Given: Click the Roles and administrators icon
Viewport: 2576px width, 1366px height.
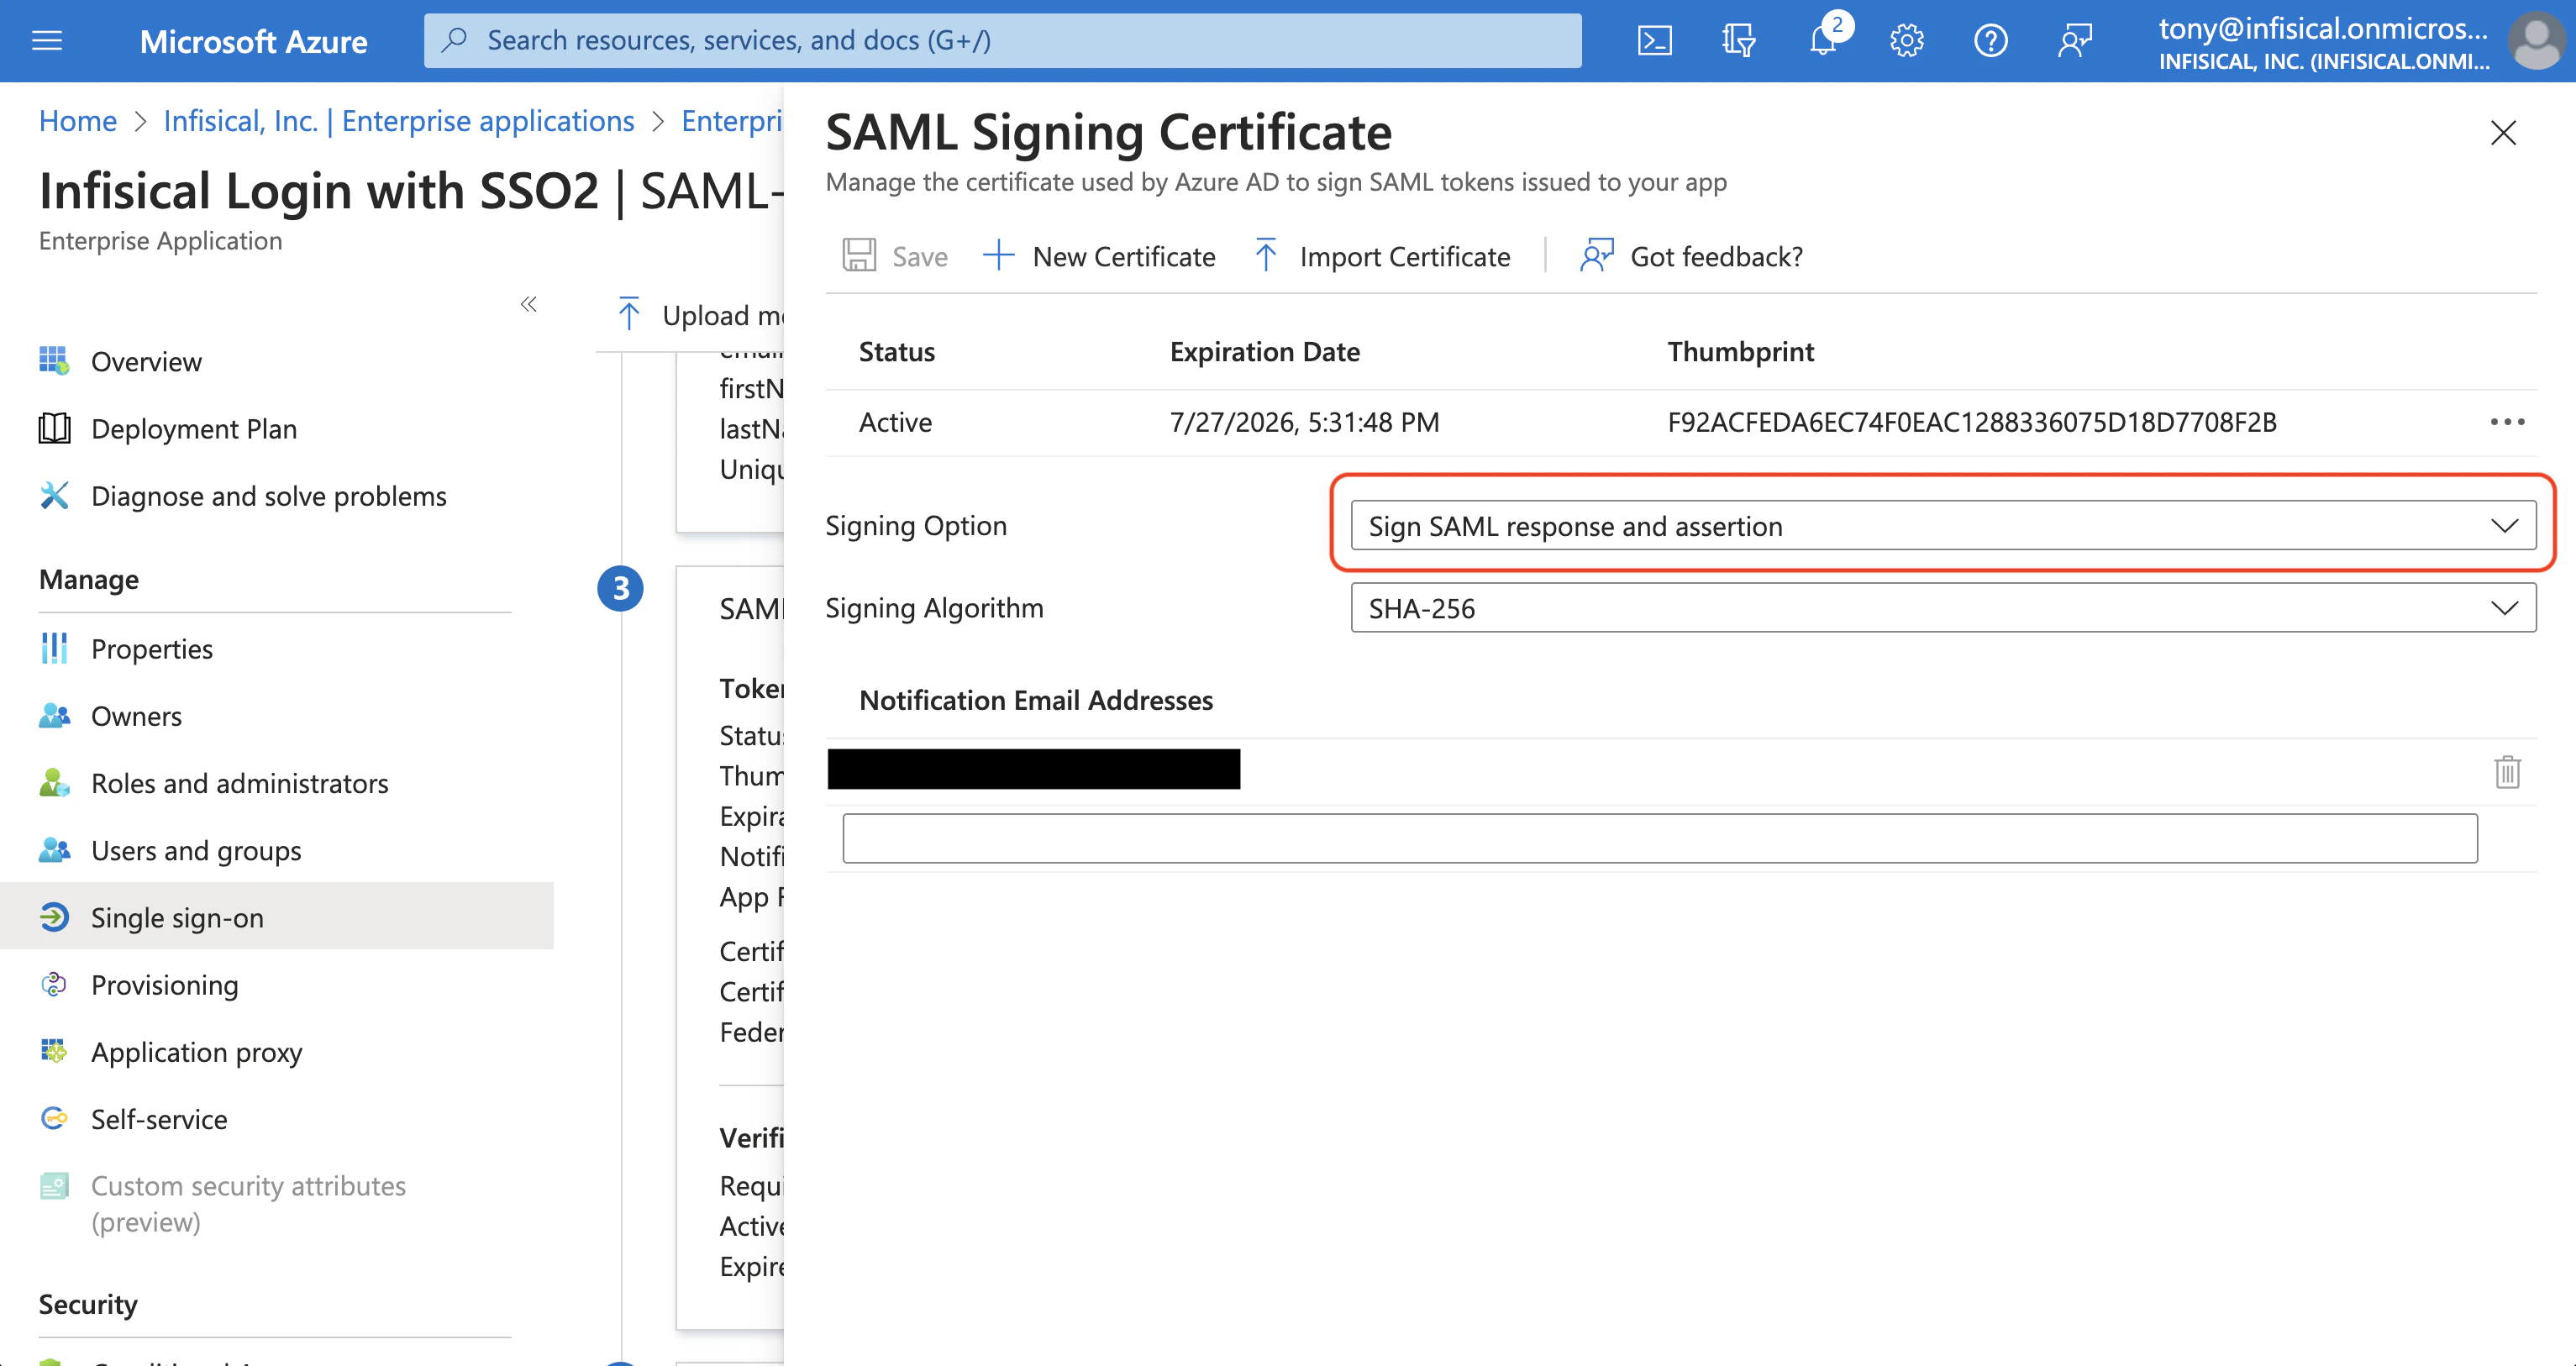Looking at the screenshot, I should 54,782.
